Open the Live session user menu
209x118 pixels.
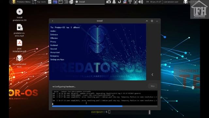pyautogui.click(x=171, y=2)
